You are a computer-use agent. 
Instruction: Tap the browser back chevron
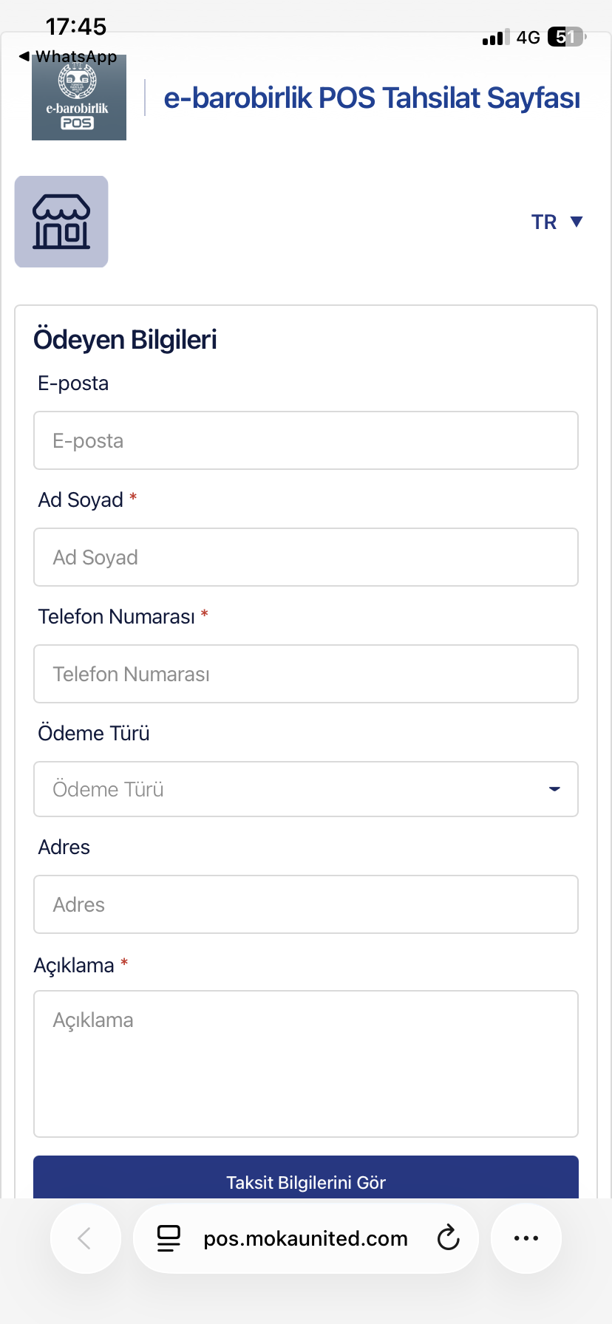(85, 1238)
